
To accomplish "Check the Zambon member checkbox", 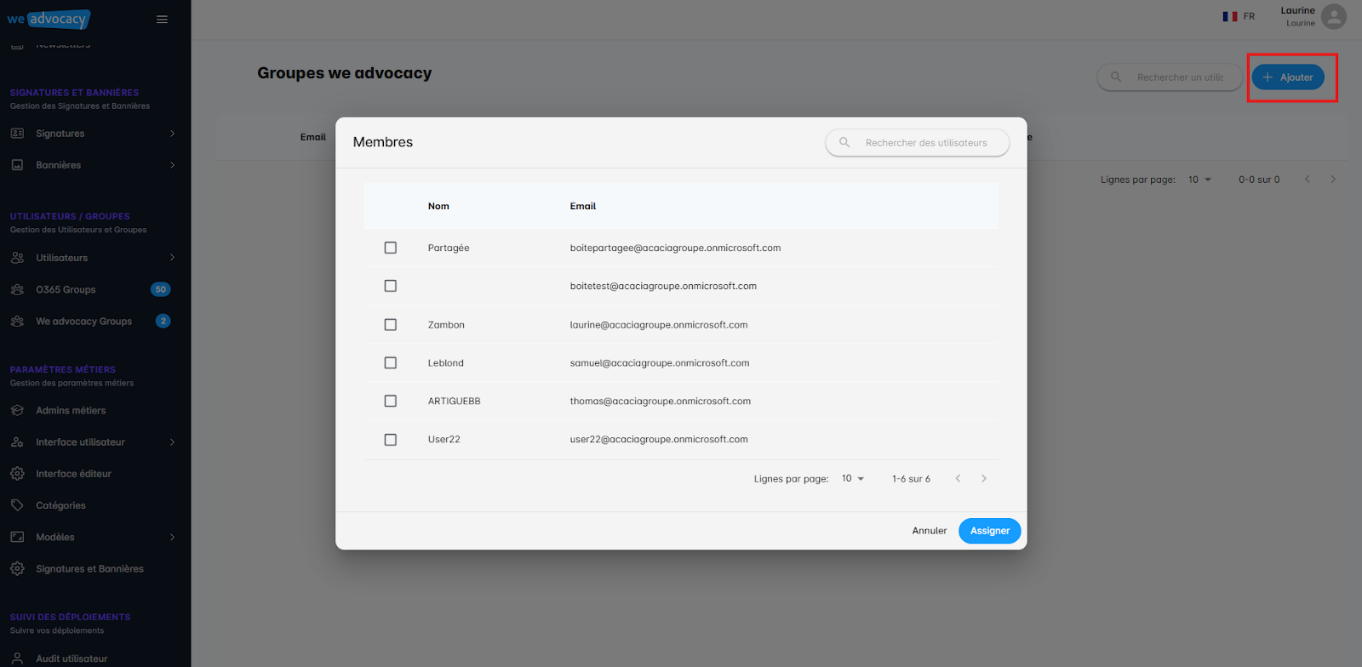I will tap(391, 325).
